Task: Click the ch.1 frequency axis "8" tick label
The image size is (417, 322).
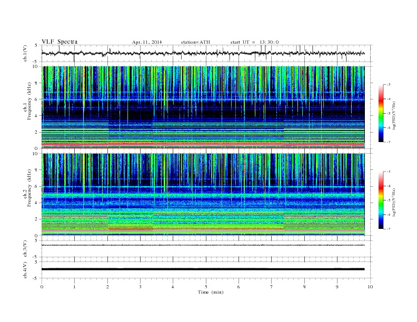Action: coord(36,83)
